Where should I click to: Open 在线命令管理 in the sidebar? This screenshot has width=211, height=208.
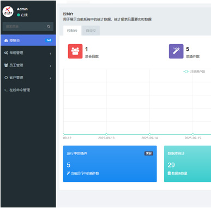click(28, 90)
